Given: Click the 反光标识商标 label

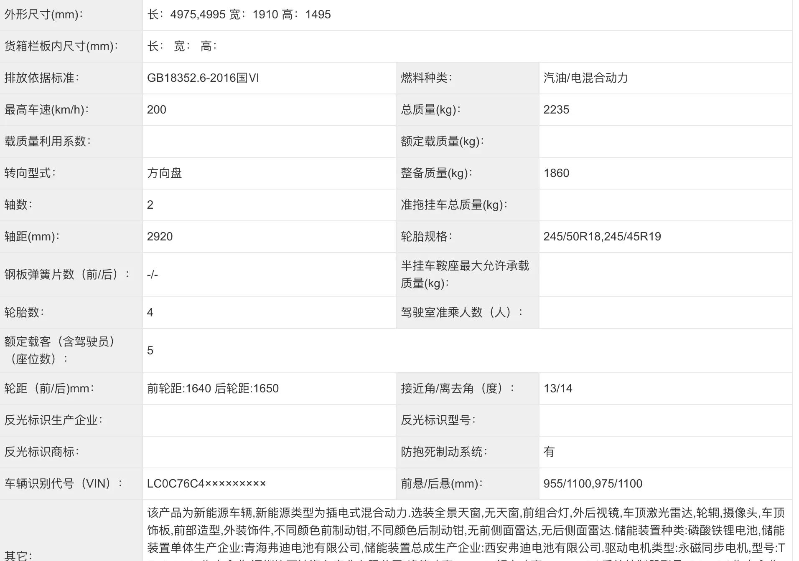Looking at the screenshot, I should [x=42, y=452].
